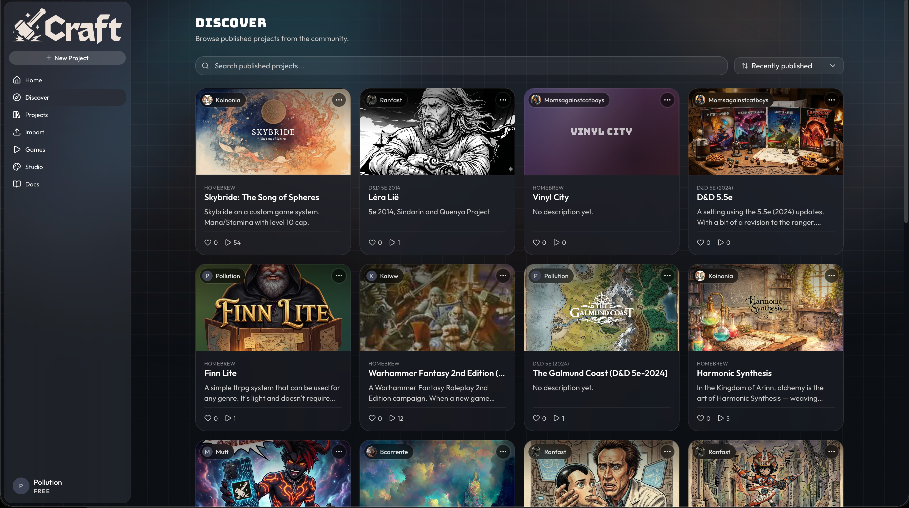Viewport: 909px width, 508px height.
Task: Like the Léra Lië project
Action: [372, 242]
